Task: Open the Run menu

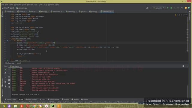Action: pos(36,5)
